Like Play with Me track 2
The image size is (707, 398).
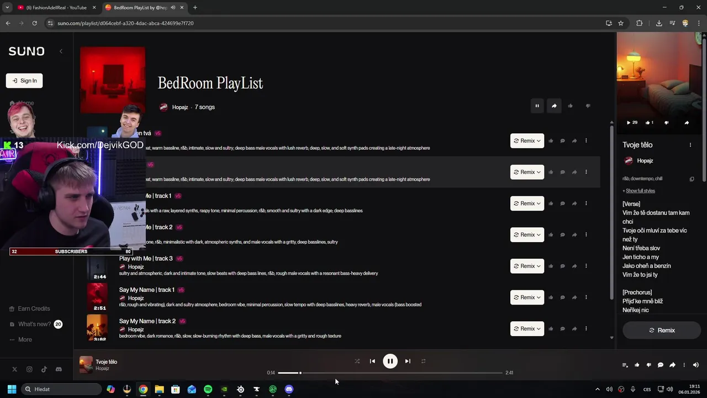pyautogui.click(x=551, y=235)
